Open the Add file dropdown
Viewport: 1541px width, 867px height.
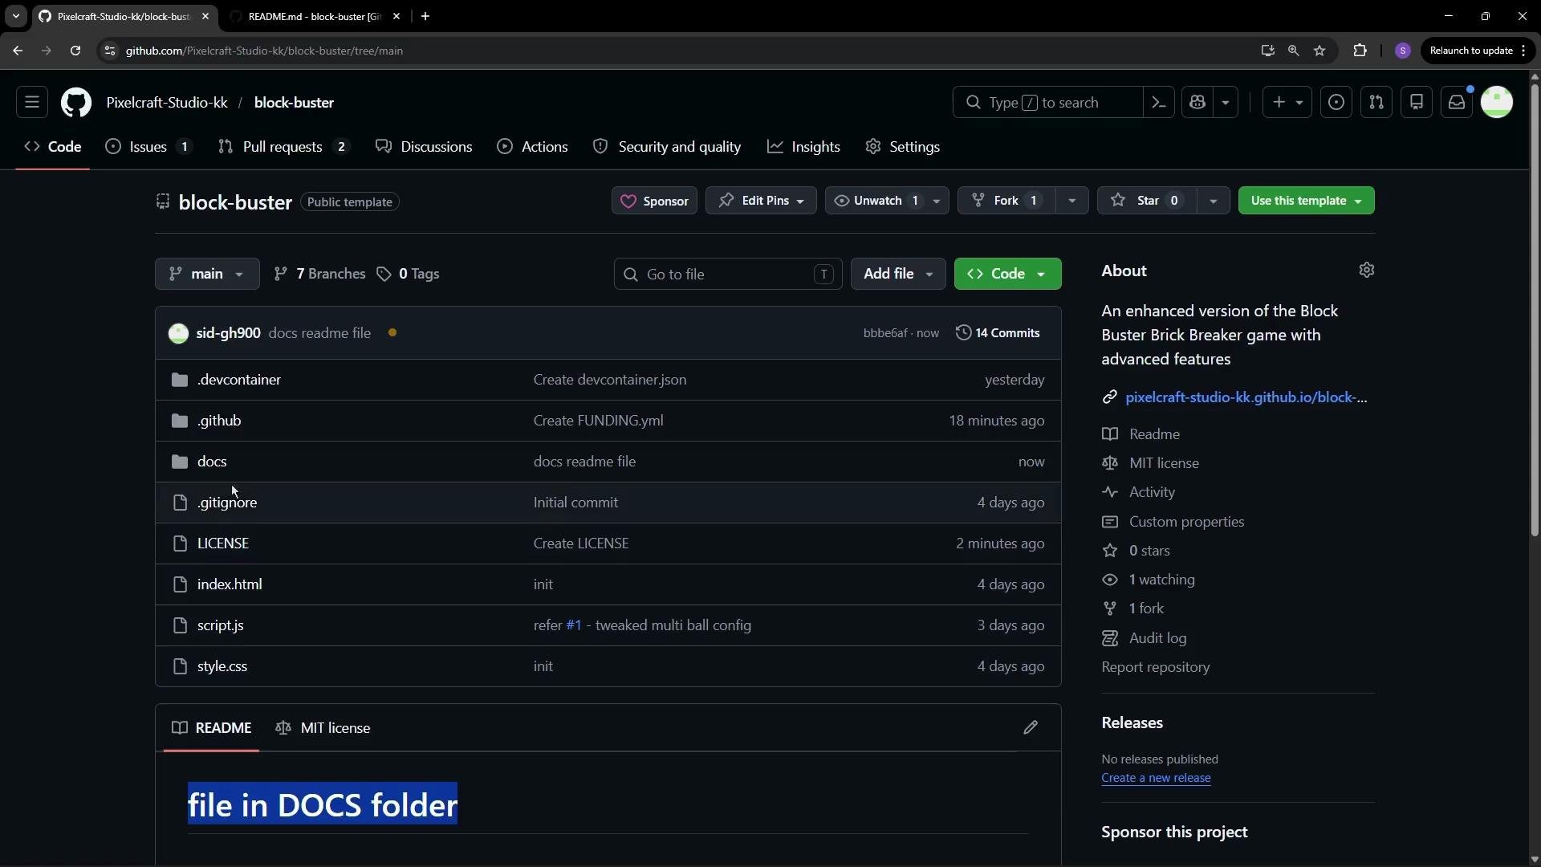pyautogui.click(x=898, y=274)
